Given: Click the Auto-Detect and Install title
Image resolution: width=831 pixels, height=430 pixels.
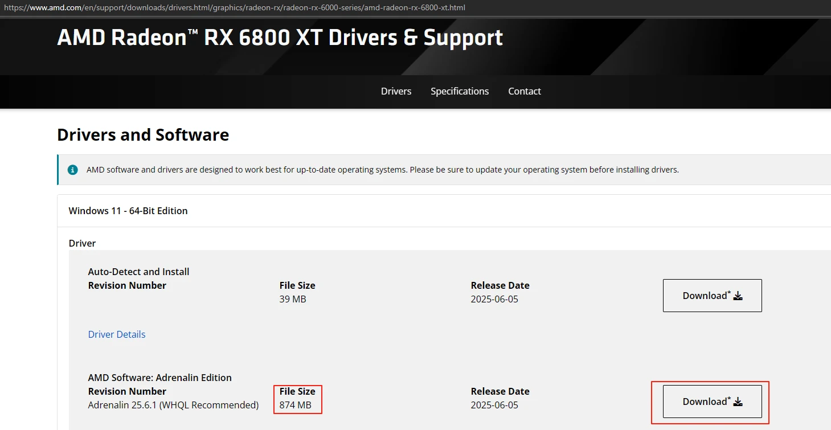Looking at the screenshot, I should tap(138, 272).
